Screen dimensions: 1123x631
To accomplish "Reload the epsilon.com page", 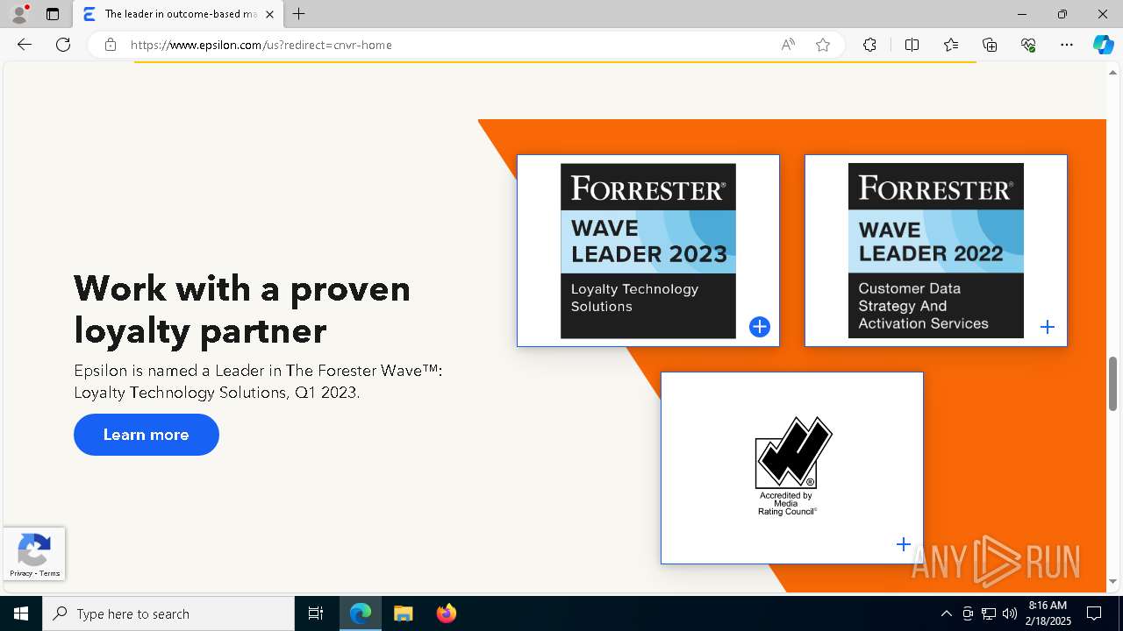I will pyautogui.click(x=63, y=45).
